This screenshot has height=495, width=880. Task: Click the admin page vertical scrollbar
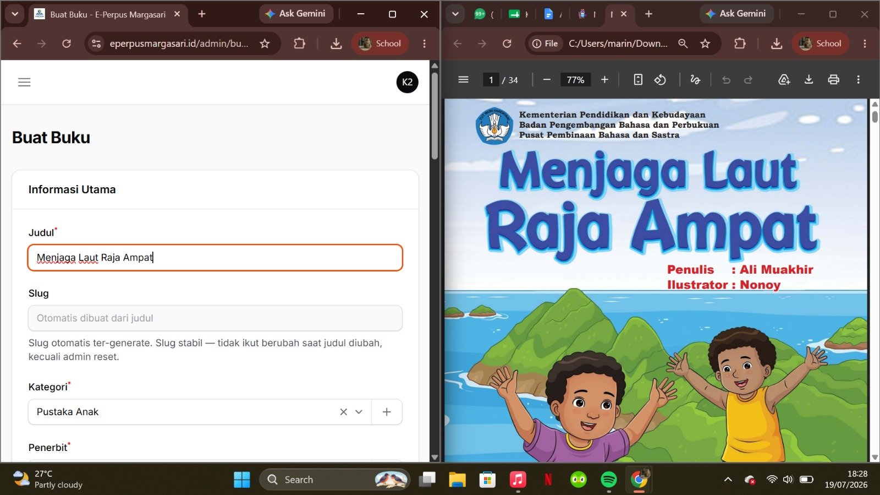(435, 116)
